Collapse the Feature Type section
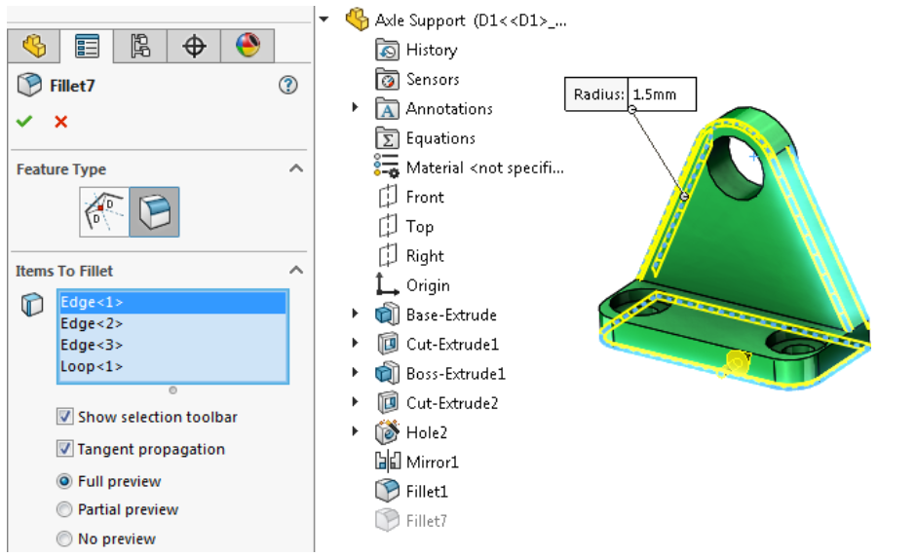Viewport: 916px width, 557px height. pos(296,169)
